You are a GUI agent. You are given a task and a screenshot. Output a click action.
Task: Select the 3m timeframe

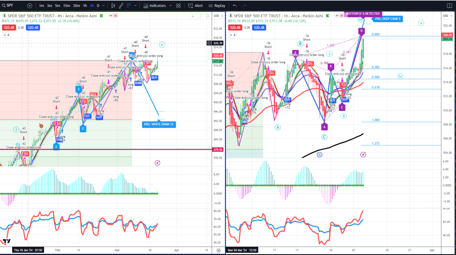click(x=50, y=5)
